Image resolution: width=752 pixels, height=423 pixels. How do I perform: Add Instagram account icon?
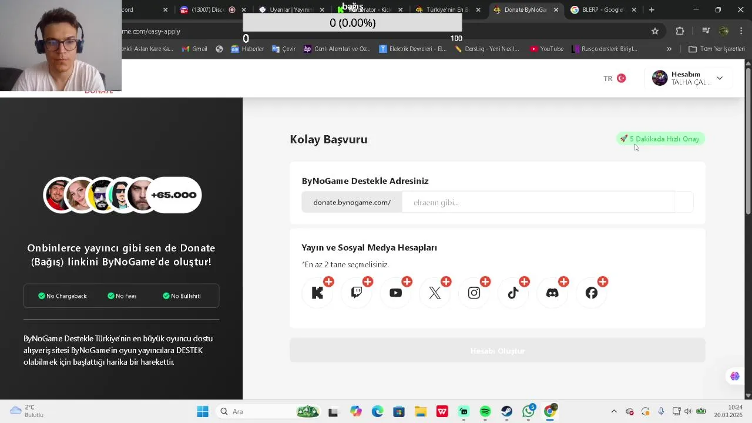[x=474, y=293]
